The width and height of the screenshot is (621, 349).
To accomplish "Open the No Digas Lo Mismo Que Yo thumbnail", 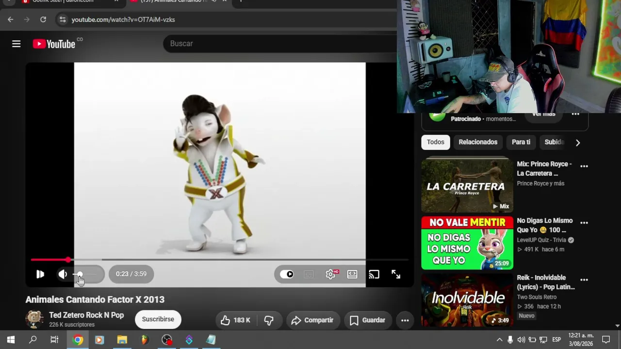I will click(467, 243).
